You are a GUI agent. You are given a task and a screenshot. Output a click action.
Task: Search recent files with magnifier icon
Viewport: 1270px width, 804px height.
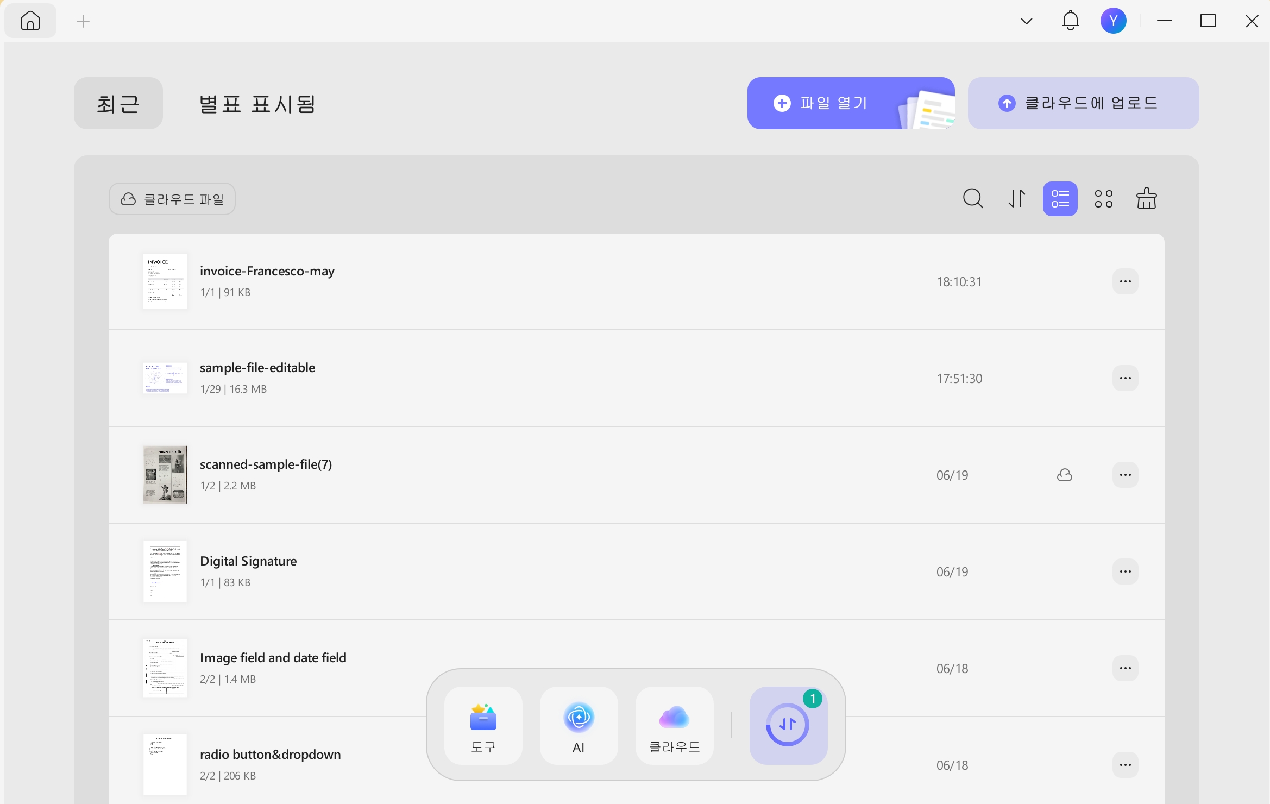click(973, 198)
